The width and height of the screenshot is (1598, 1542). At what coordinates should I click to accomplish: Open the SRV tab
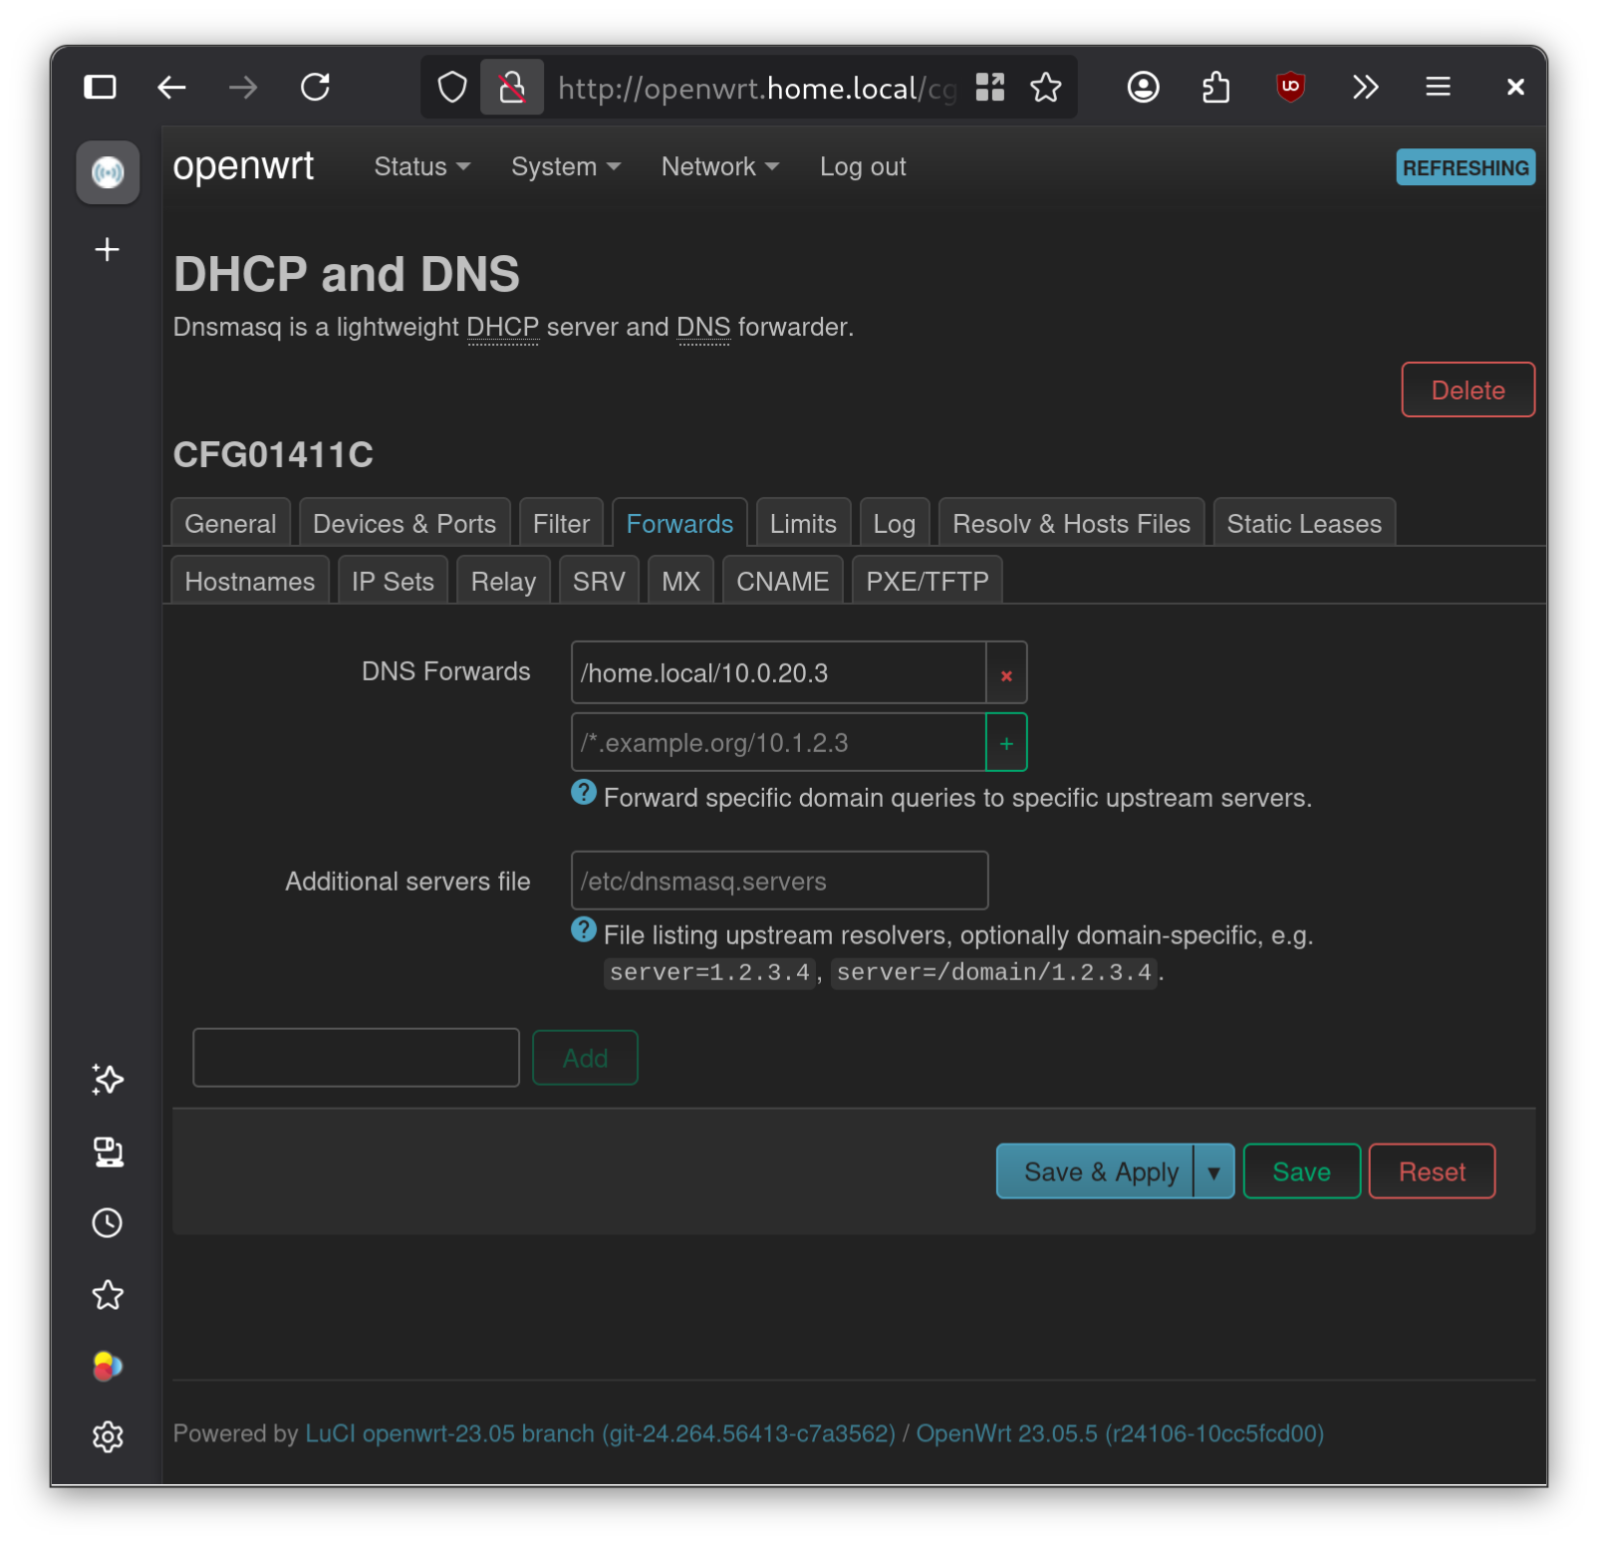click(599, 582)
